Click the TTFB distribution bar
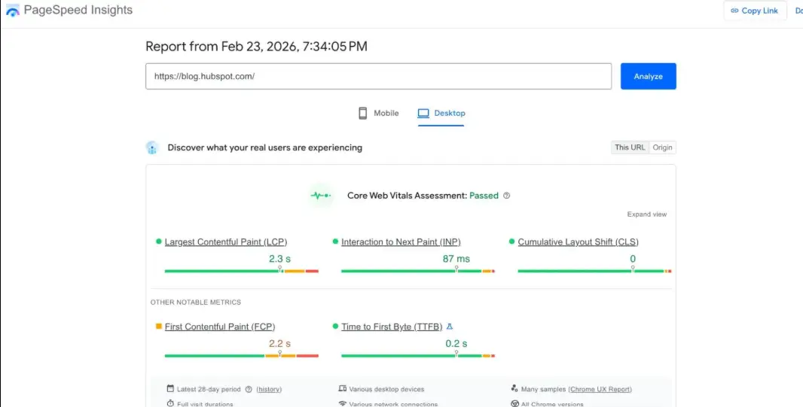Screen dimensions: 803x407 418,356
